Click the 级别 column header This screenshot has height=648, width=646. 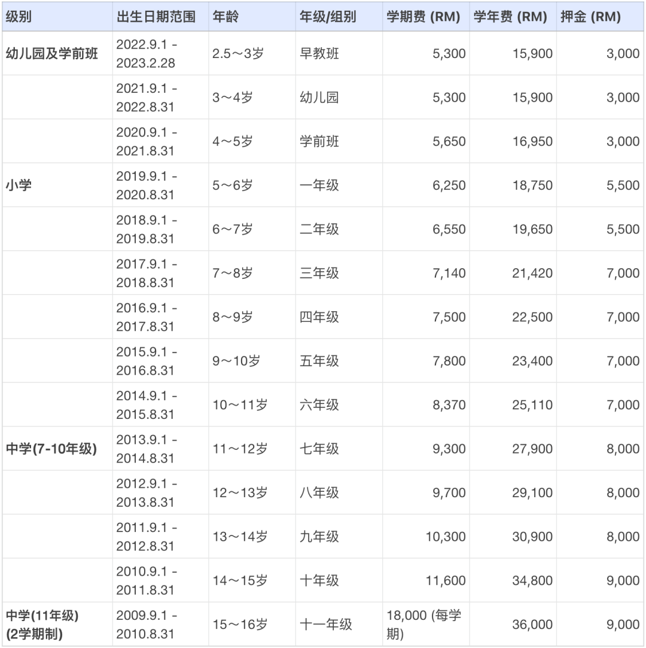(57, 17)
